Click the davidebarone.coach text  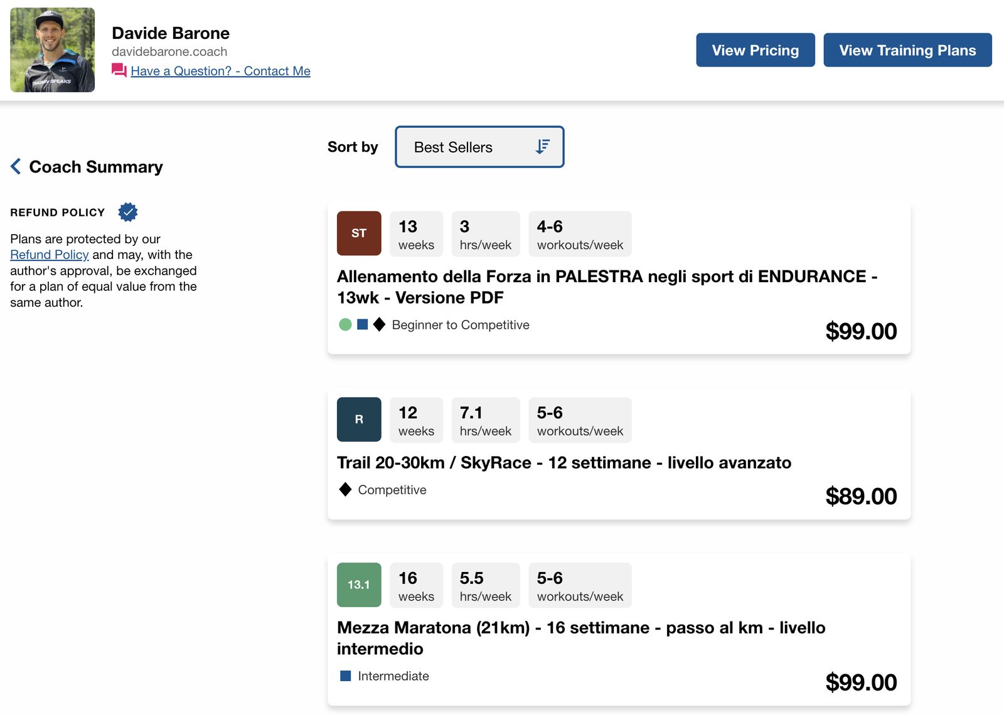pyautogui.click(x=169, y=51)
